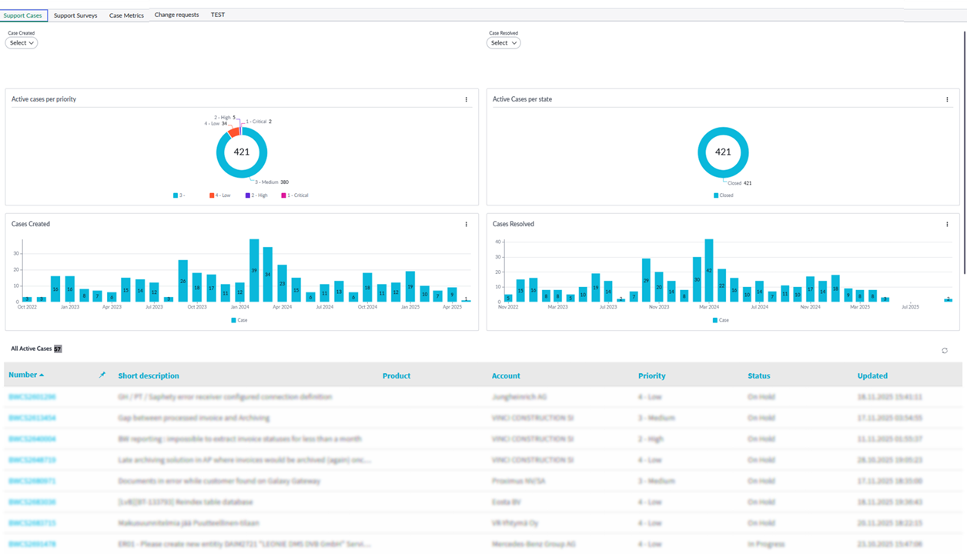Click the Updated column header
This screenshot has width=967, height=554.
click(x=872, y=375)
